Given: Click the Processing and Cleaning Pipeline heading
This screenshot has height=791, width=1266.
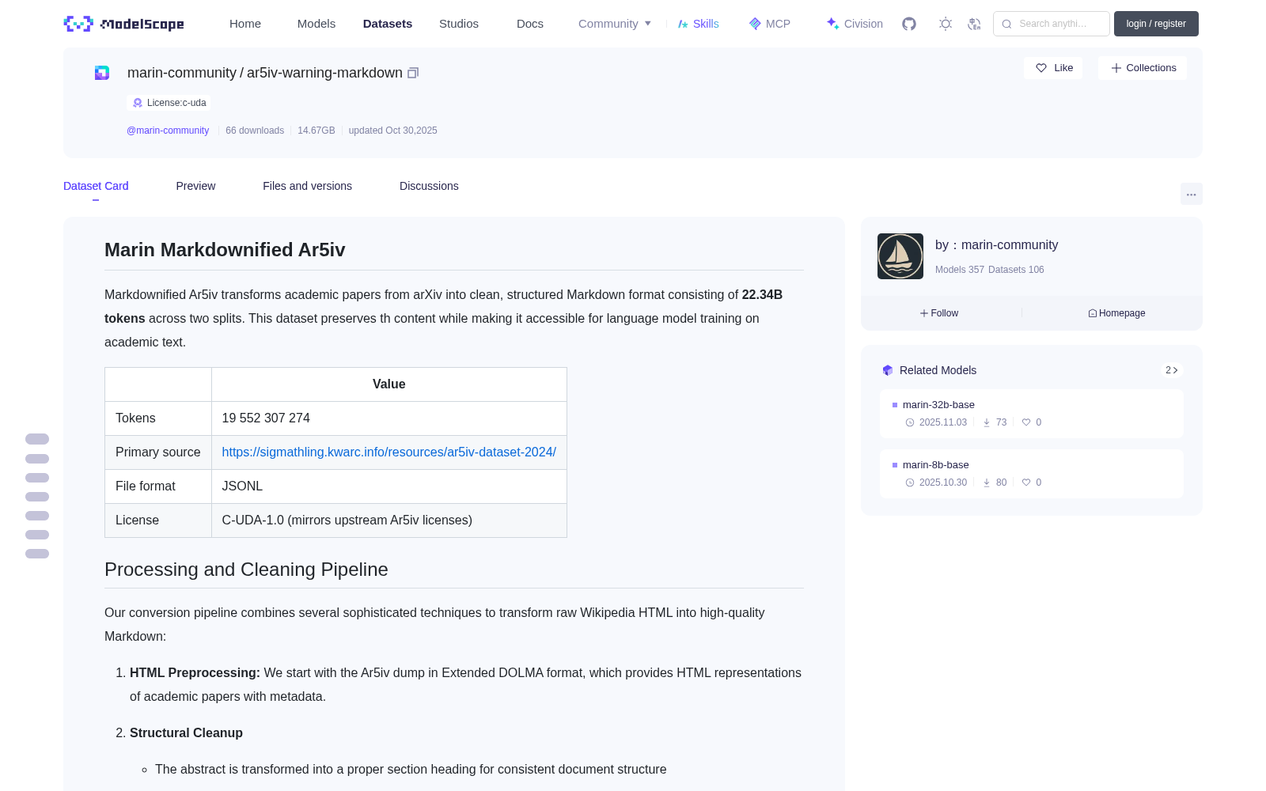Looking at the screenshot, I should [246, 570].
